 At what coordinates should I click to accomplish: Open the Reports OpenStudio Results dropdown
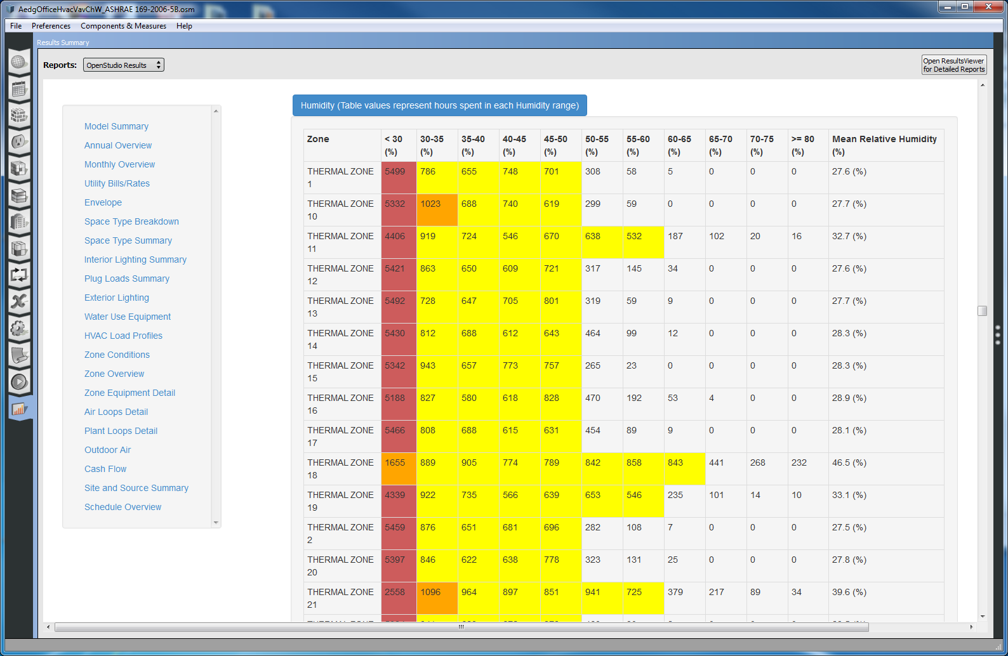click(123, 65)
